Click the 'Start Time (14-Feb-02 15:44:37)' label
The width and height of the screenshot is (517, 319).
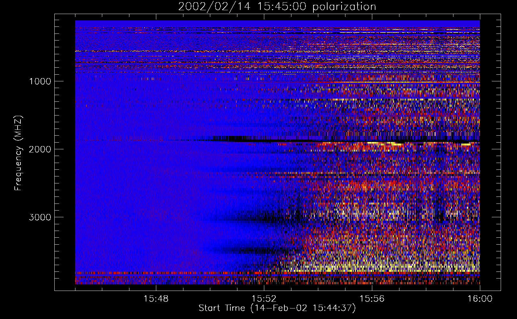(x=277, y=308)
